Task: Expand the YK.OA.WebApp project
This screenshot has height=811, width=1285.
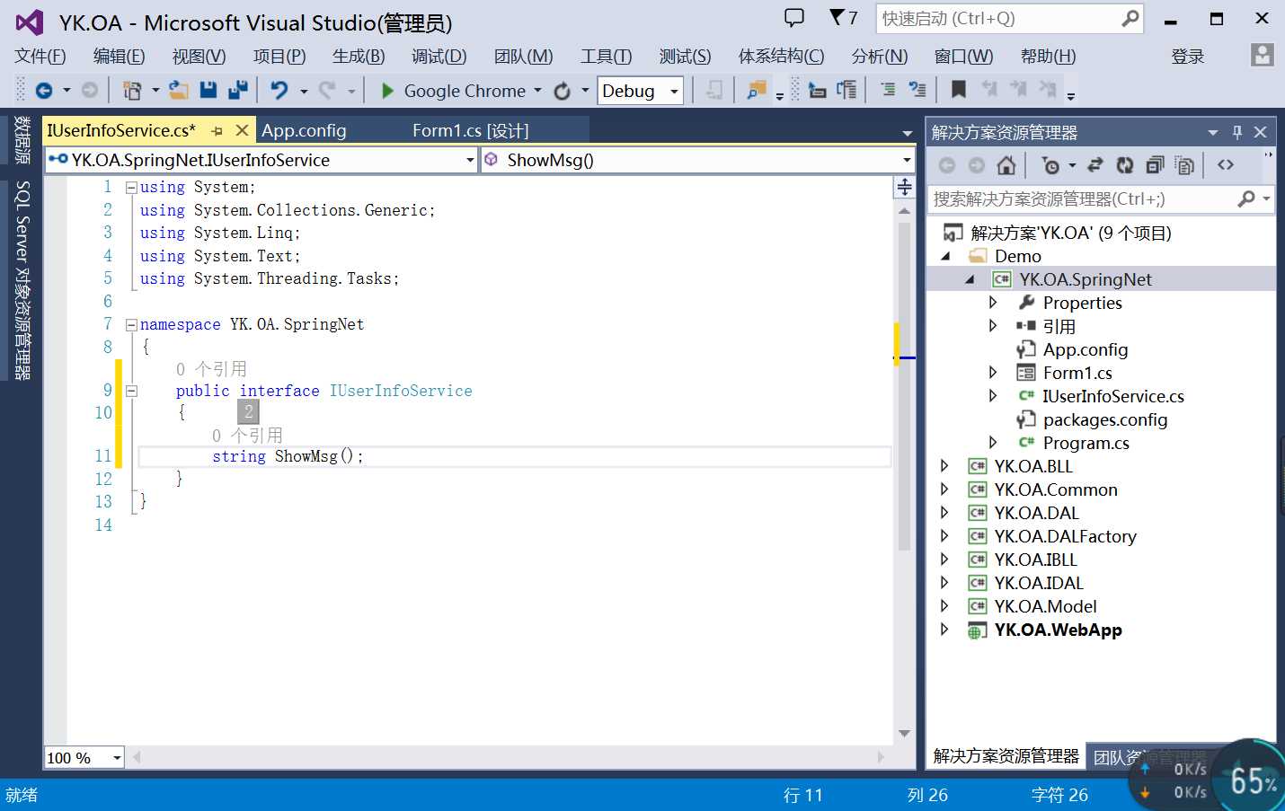Action: point(944,630)
